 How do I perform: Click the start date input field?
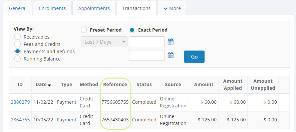click(x=147, y=42)
